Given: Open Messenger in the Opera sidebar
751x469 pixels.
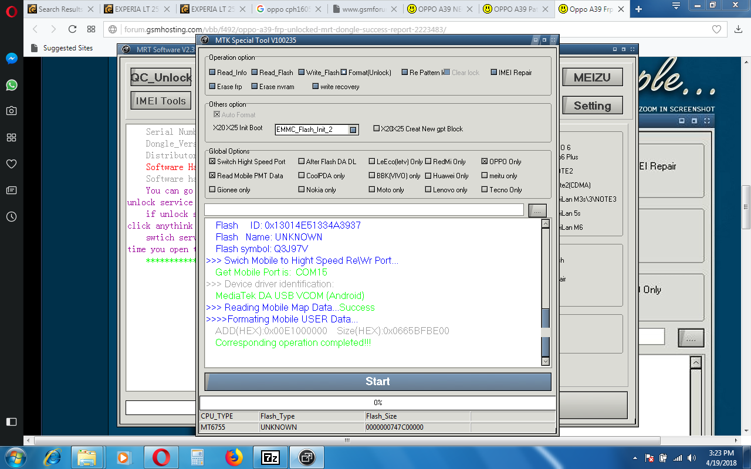Looking at the screenshot, I should point(12,59).
